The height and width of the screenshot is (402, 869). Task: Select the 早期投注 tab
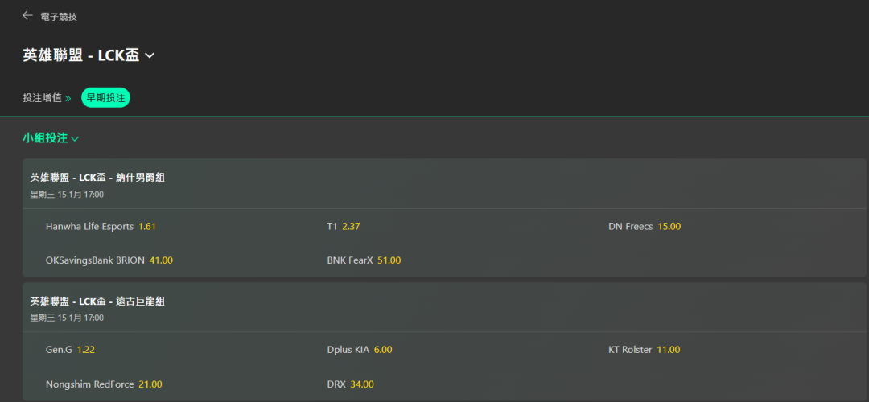pos(105,98)
